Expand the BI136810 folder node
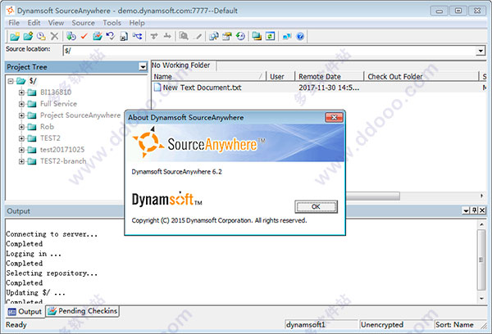 coord(21,93)
